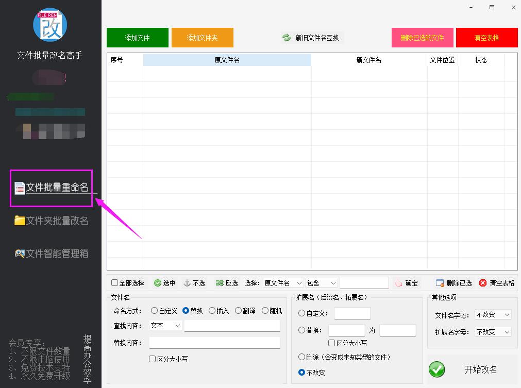Enable 区分大小写 under 扩展名 section
The height and width of the screenshot is (388, 521).
point(331,343)
